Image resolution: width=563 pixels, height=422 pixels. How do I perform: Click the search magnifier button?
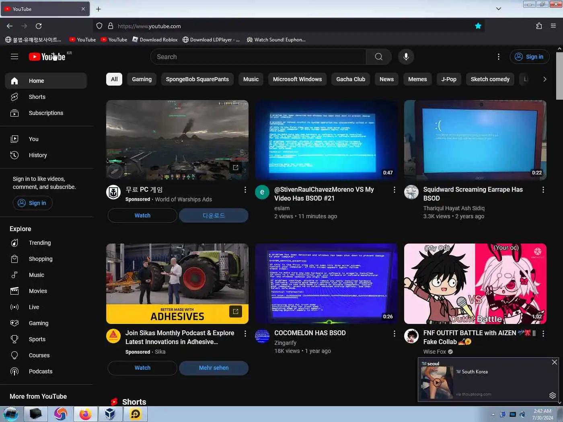379,57
